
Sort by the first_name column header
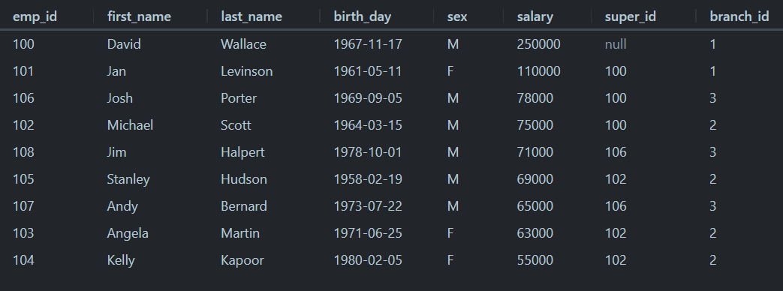coord(139,16)
